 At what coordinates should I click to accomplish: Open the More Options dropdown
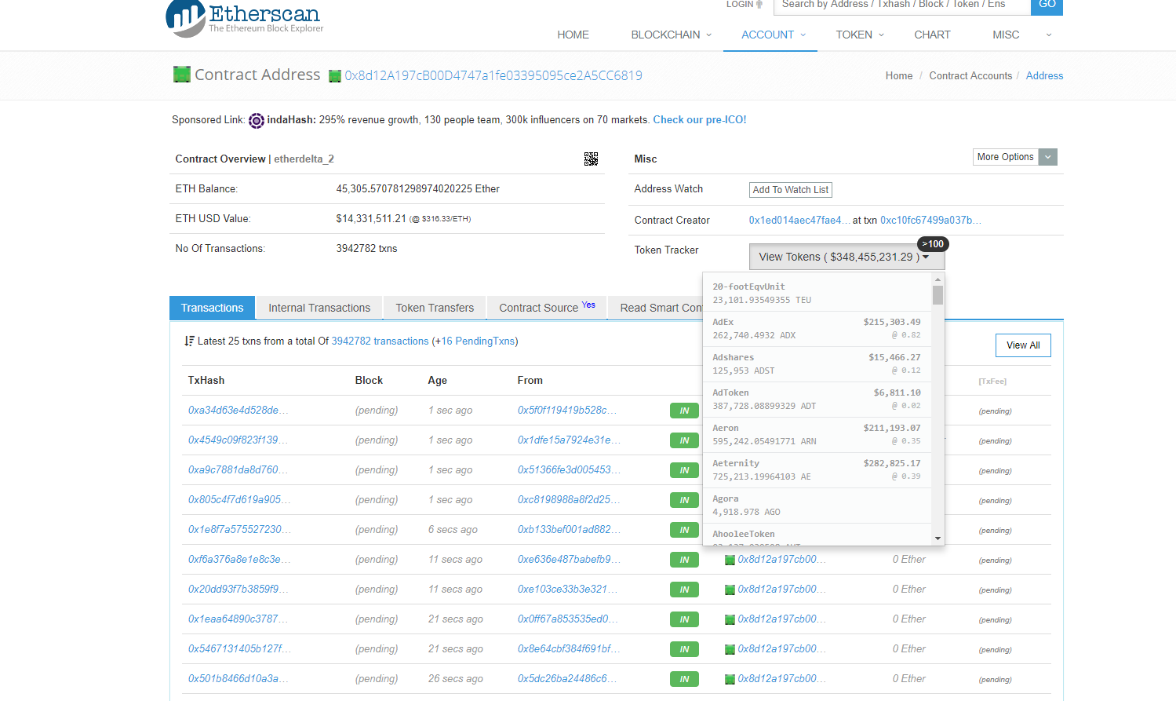point(1015,157)
